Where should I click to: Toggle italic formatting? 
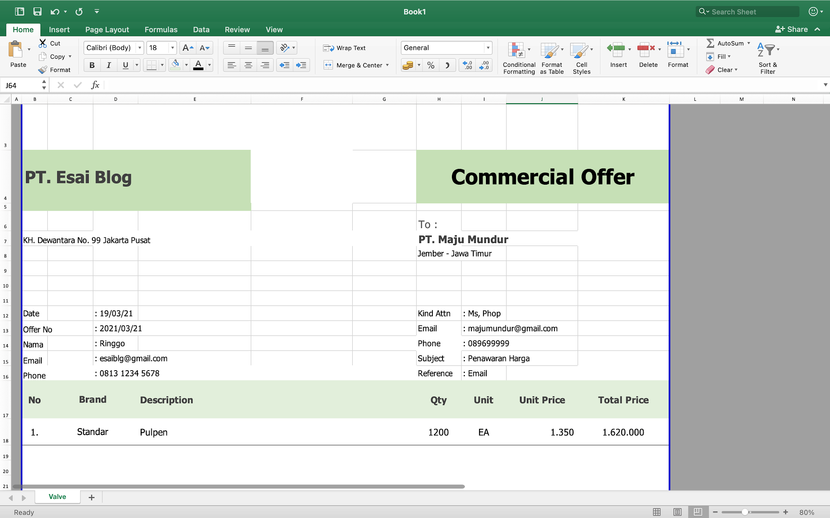pos(109,65)
